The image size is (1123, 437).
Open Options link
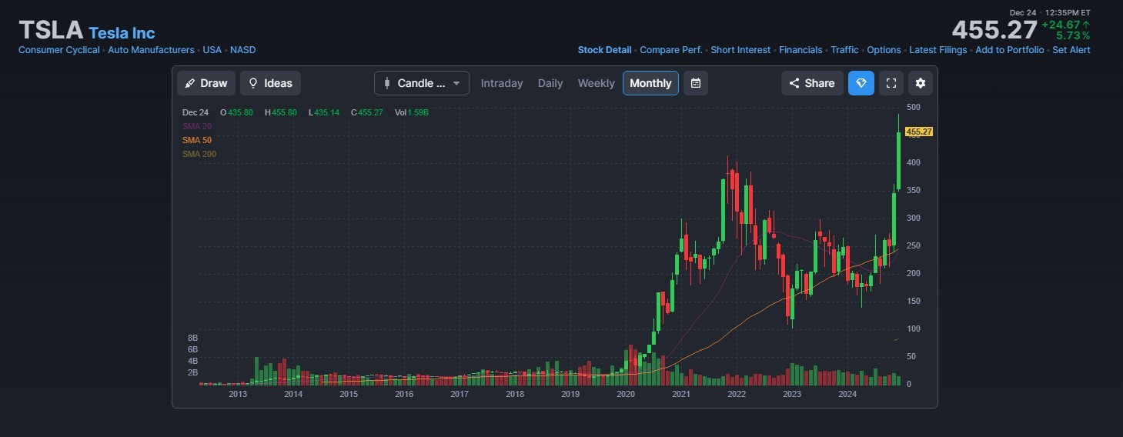tap(884, 50)
